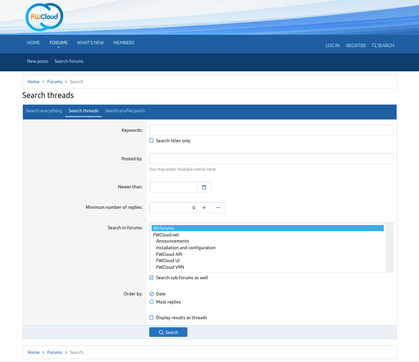
Task: Click Forums in the top breadcrumb
Action: [55, 81]
